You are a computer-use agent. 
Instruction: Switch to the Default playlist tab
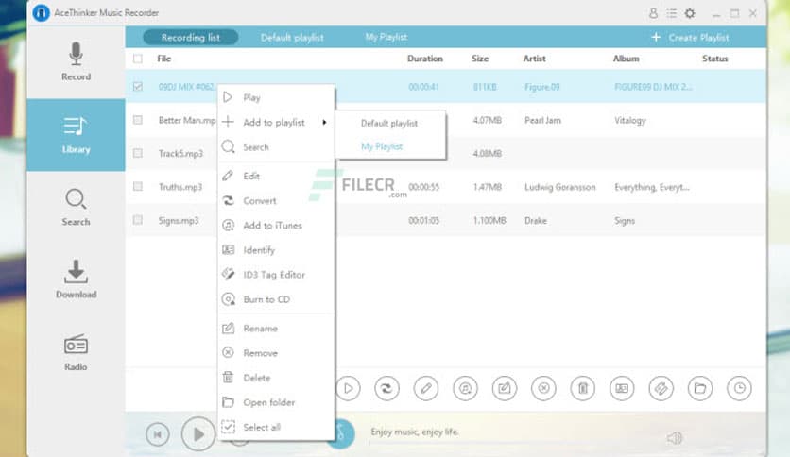[292, 37]
